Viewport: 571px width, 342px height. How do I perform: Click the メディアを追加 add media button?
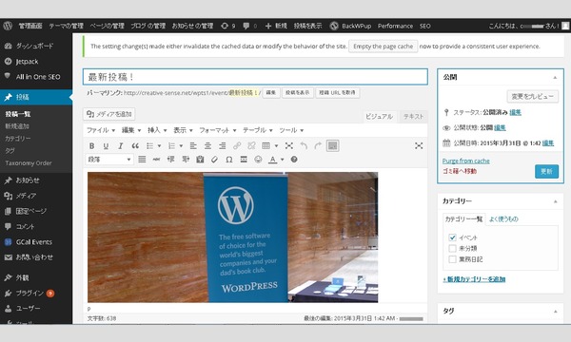point(109,114)
